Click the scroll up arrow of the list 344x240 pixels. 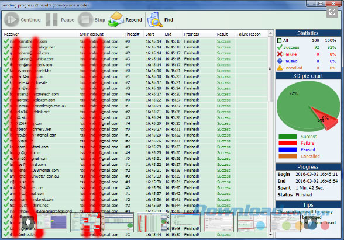270,33
